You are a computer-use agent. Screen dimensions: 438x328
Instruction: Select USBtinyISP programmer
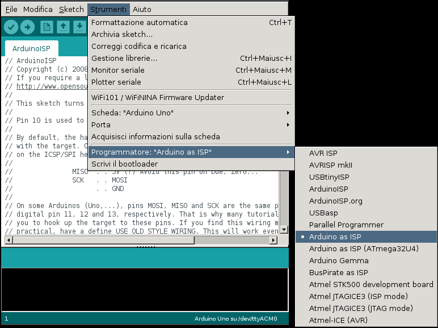[366, 177]
